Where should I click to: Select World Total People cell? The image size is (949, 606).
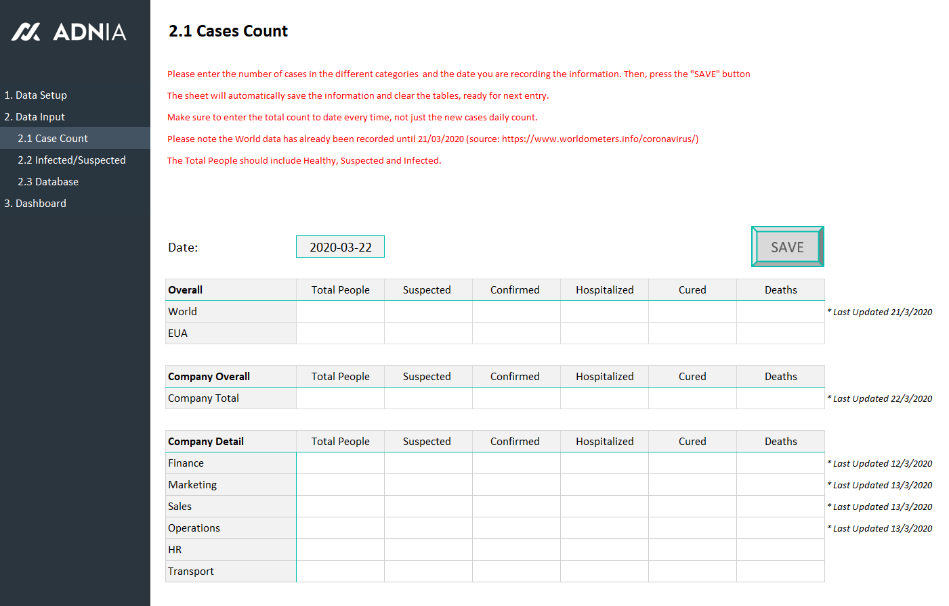[x=340, y=312]
